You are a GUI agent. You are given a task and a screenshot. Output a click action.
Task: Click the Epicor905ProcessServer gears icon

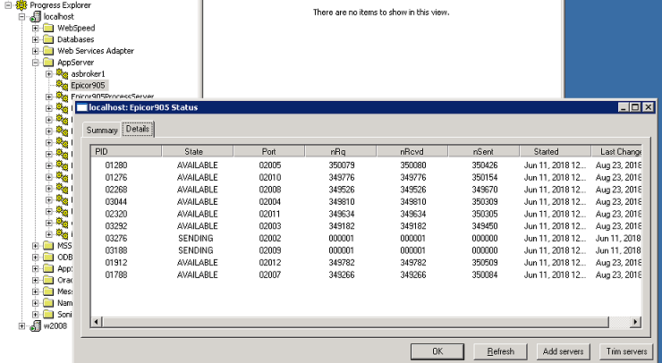62,97
